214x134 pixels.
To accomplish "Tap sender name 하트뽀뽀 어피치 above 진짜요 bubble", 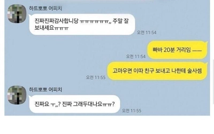I will point(45,90).
